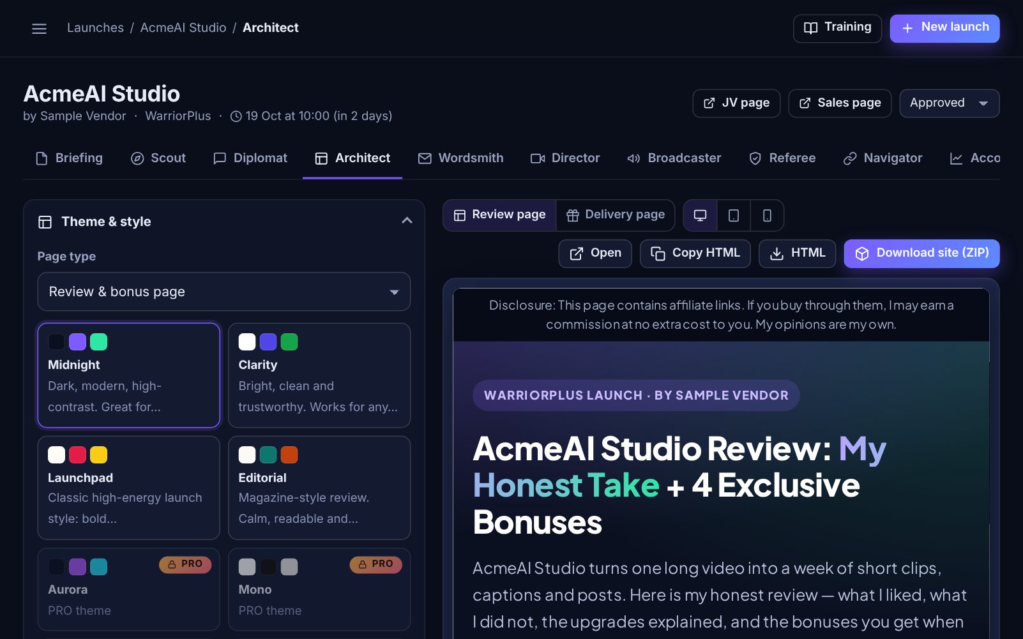Viewport: 1023px width, 639px height.
Task: Select the Midnight theme card
Action: 129,375
